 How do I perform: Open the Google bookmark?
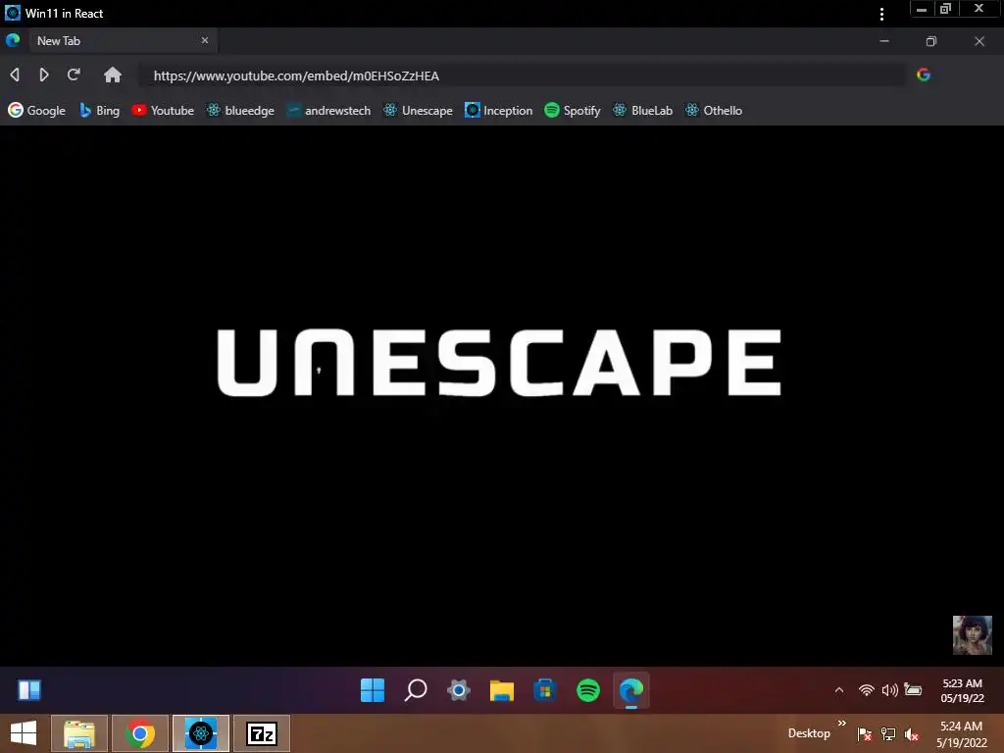(36, 110)
